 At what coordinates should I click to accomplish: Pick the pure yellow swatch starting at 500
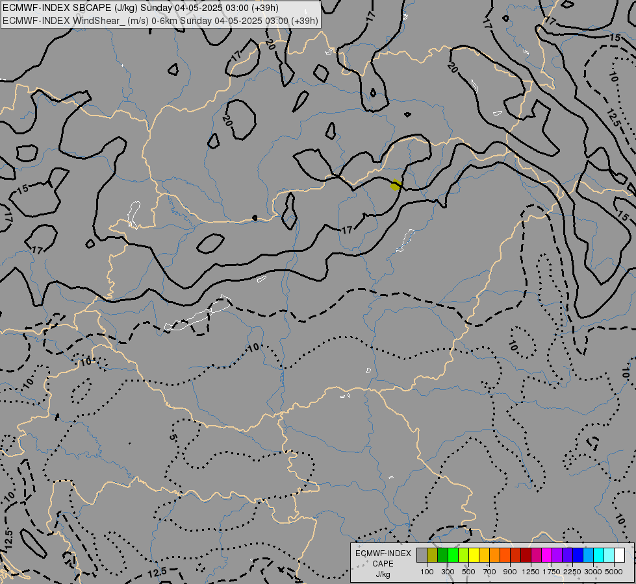click(474, 555)
